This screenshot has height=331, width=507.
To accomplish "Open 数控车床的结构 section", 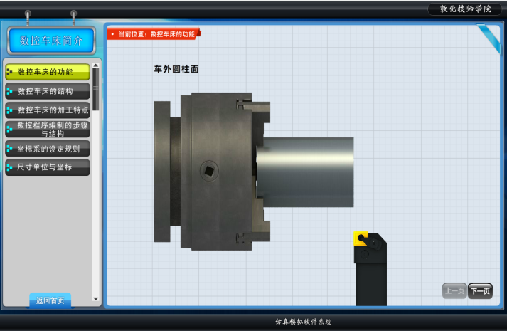I will [x=48, y=91].
